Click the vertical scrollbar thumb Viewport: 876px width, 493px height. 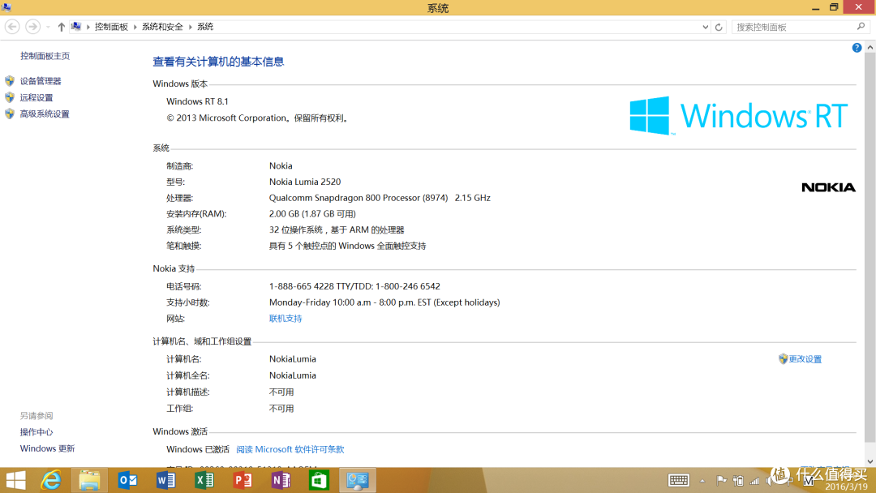coord(870,248)
